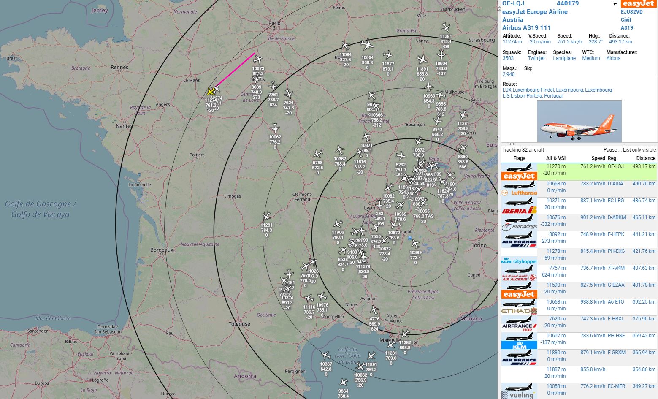Select the D-AIDA row in aircraft list
Viewport: 658px width, 399px height.
(x=579, y=189)
